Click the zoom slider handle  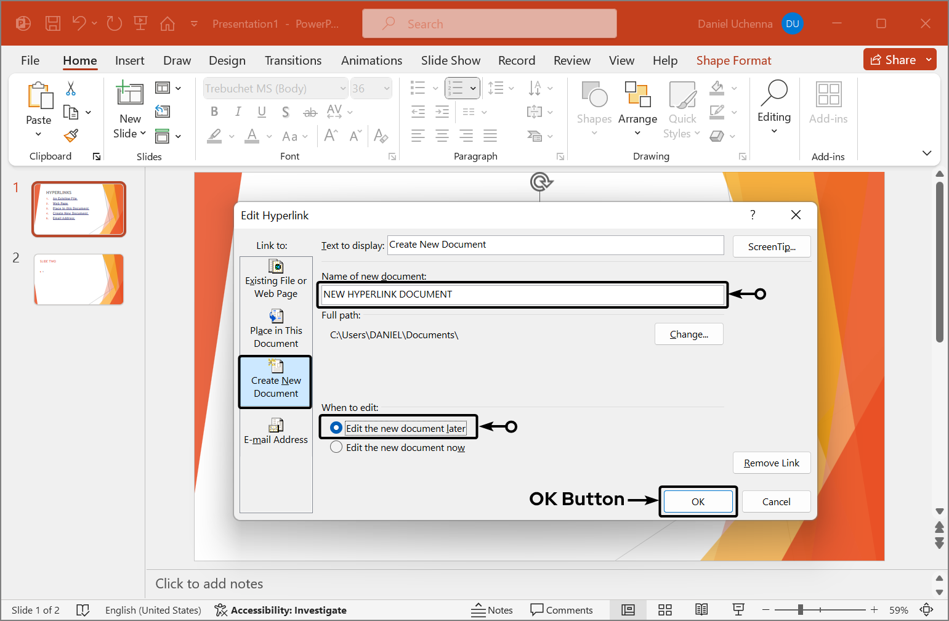(x=800, y=610)
